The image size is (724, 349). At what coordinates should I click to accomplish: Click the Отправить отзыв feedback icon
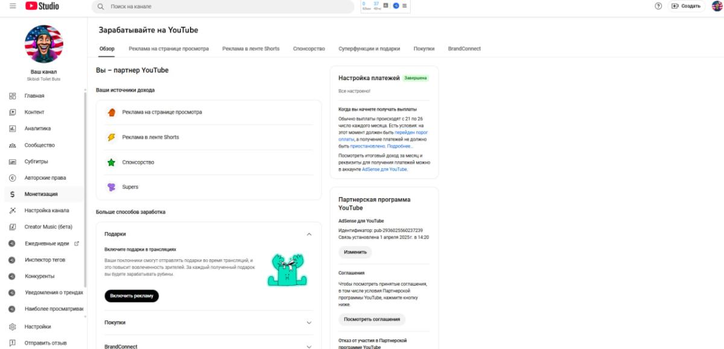pos(12,343)
